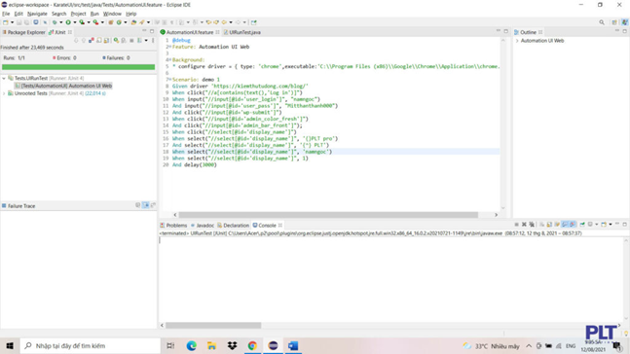Click the editor horizontal scrollbar thumb
The image size is (630, 354).
[x=328, y=215]
